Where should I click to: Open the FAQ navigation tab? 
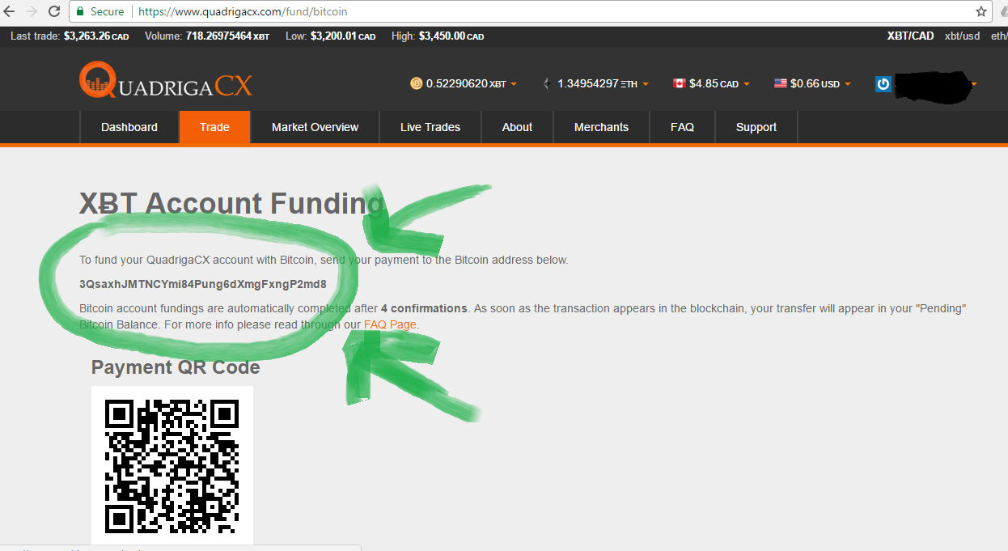682,127
